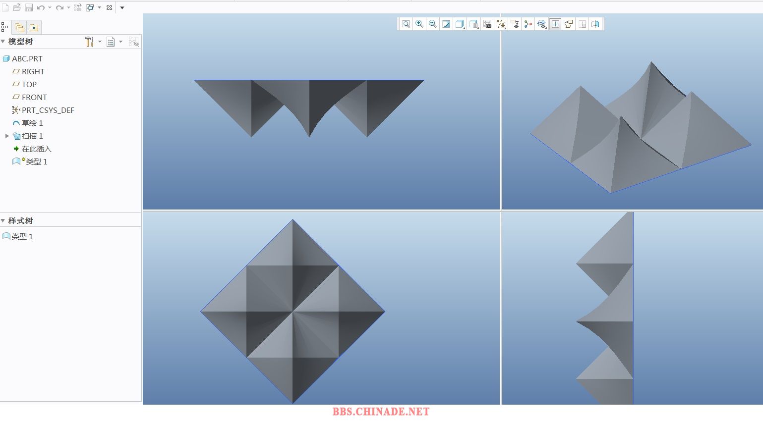Switch to the Favorites folder tab
The width and height of the screenshot is (763, 421).
(x=34, y=27)
